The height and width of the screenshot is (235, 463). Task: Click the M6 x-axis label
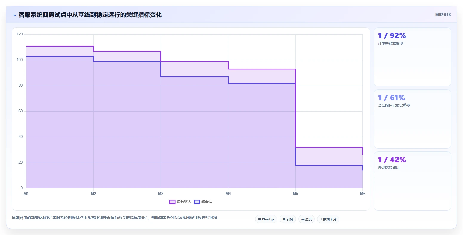(x=363, y=194)
